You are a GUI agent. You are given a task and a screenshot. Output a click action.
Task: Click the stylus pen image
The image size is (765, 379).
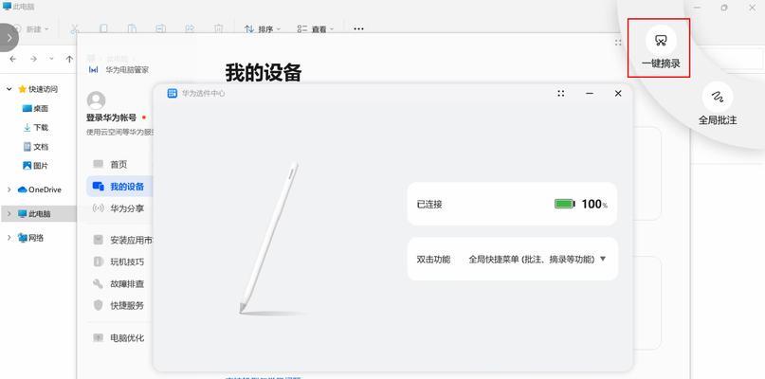click(269, 238)
